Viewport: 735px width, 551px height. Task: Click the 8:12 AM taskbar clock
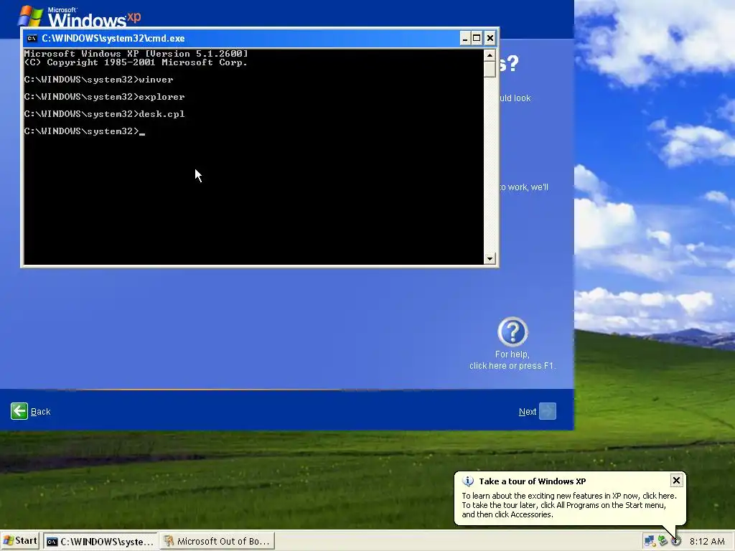pos(707,542)
